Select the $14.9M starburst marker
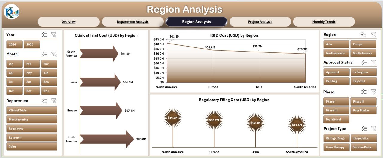 pyautogui.click(x=173, y=118)
